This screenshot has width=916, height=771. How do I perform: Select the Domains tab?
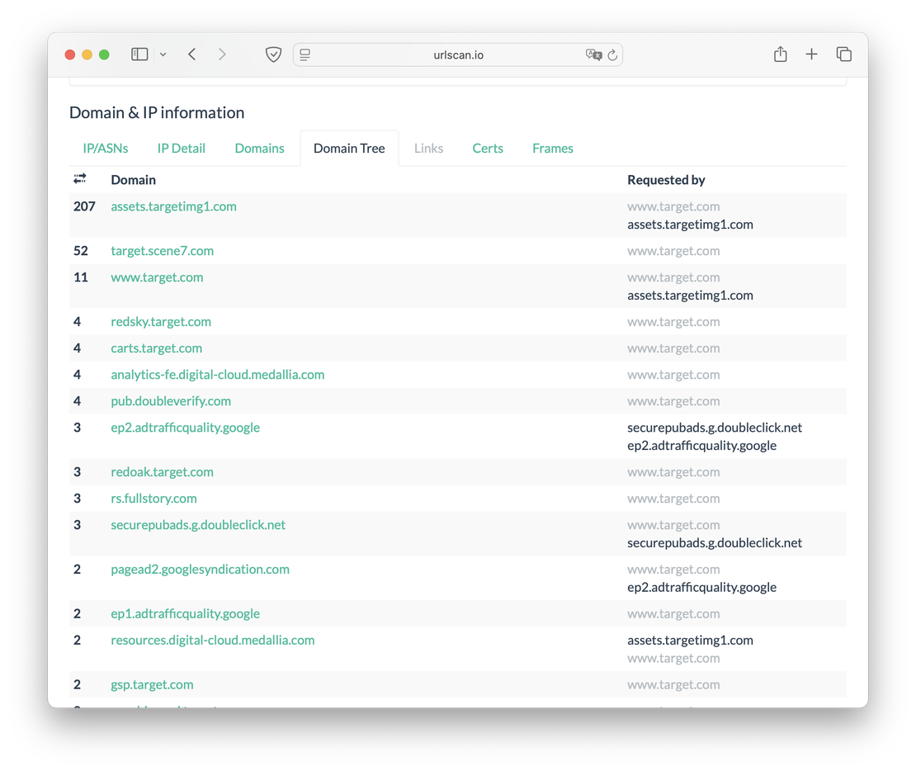(x=259, y=148)
